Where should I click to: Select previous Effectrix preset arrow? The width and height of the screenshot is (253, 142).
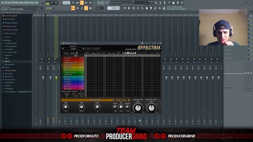click(63, 49)
